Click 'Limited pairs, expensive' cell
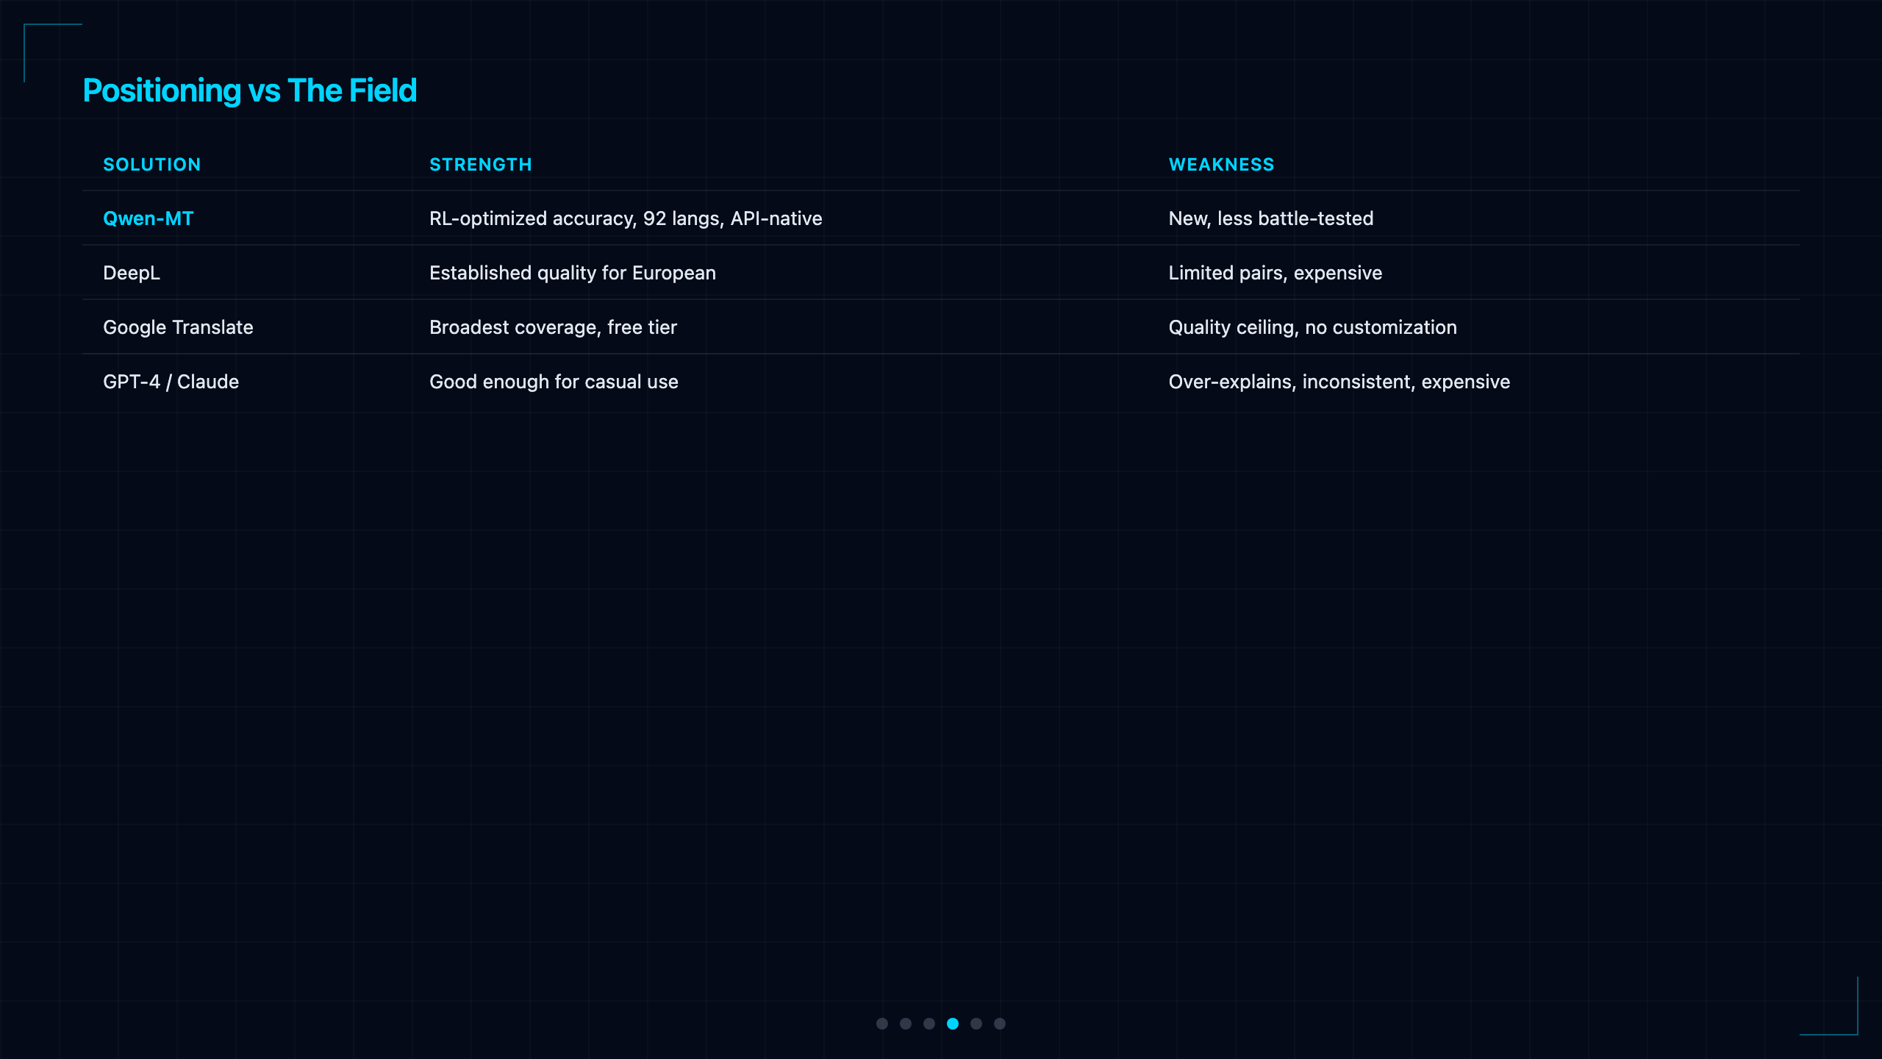This screenshot has height=1059, width=1882. pos(1275,273)
